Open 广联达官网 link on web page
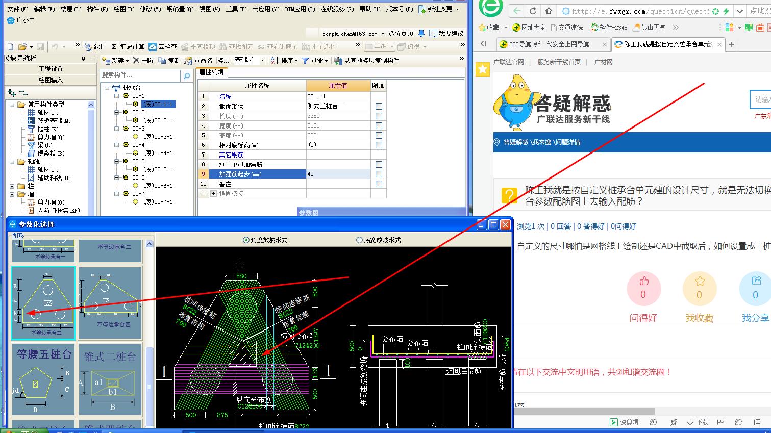The width and height of the screenshot is (771, 433). pos(508,62)
